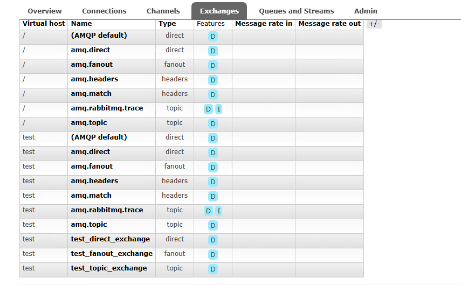This screenshot has width=461, height=285.
Task: Open amq.fanout in the / virtual host
Action: pos(92,64)
